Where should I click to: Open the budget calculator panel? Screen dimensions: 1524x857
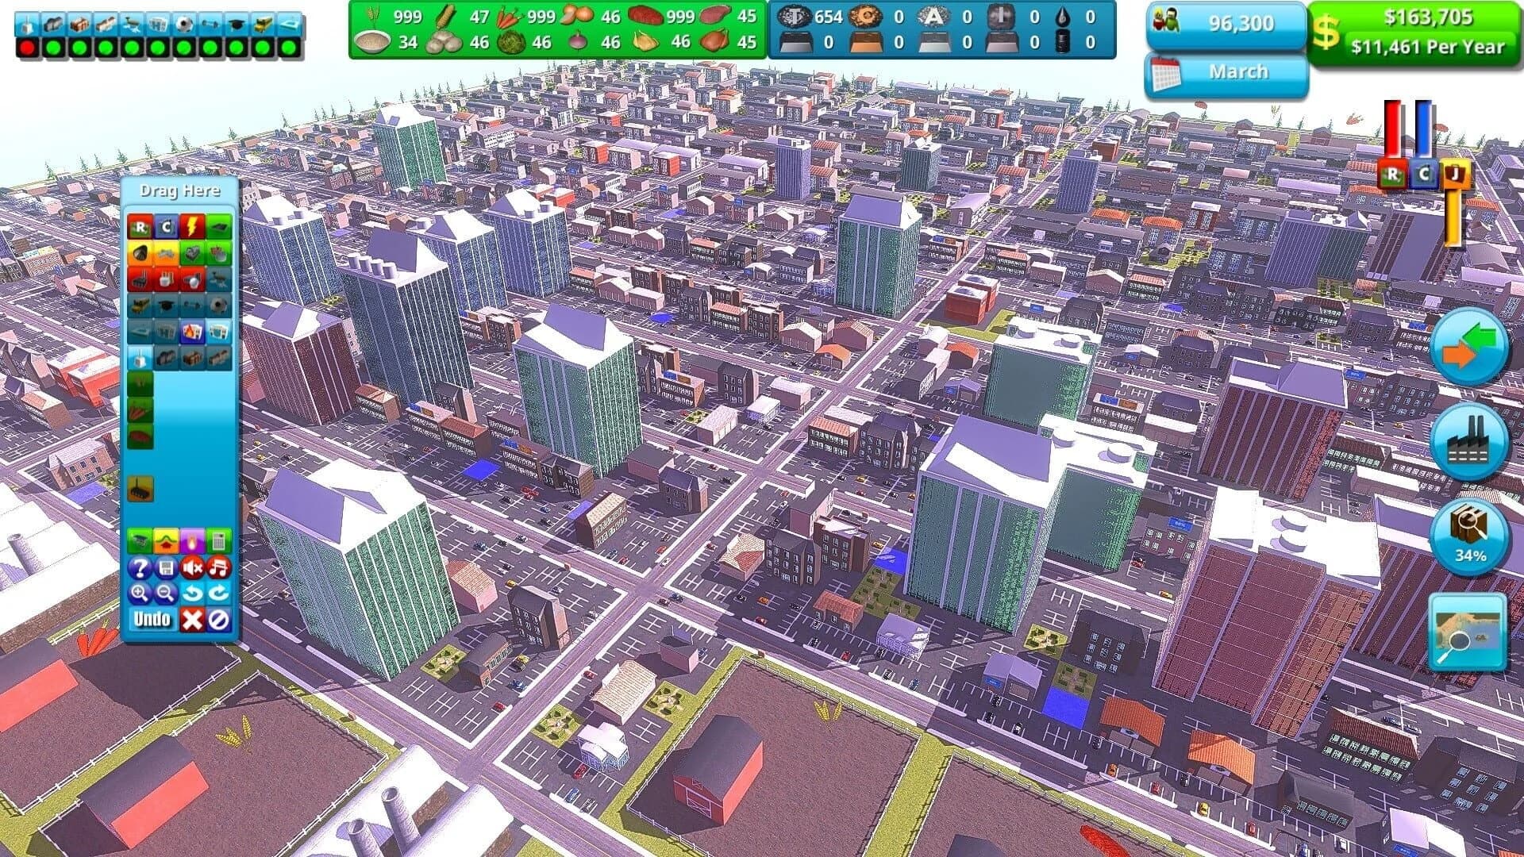click(x=221, y=540)
